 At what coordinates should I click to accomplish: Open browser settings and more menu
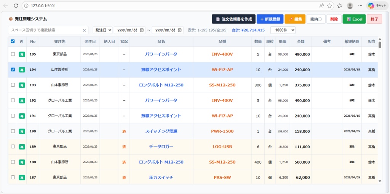click(360, 6)
